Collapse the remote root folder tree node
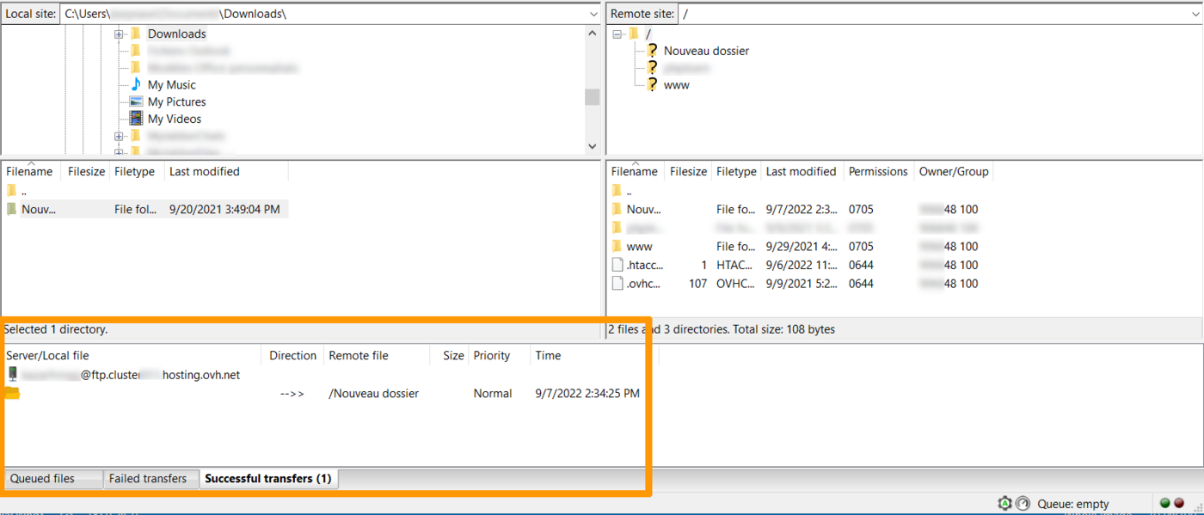This screenshot has height=515, width=1204. (x=617, y=34)
